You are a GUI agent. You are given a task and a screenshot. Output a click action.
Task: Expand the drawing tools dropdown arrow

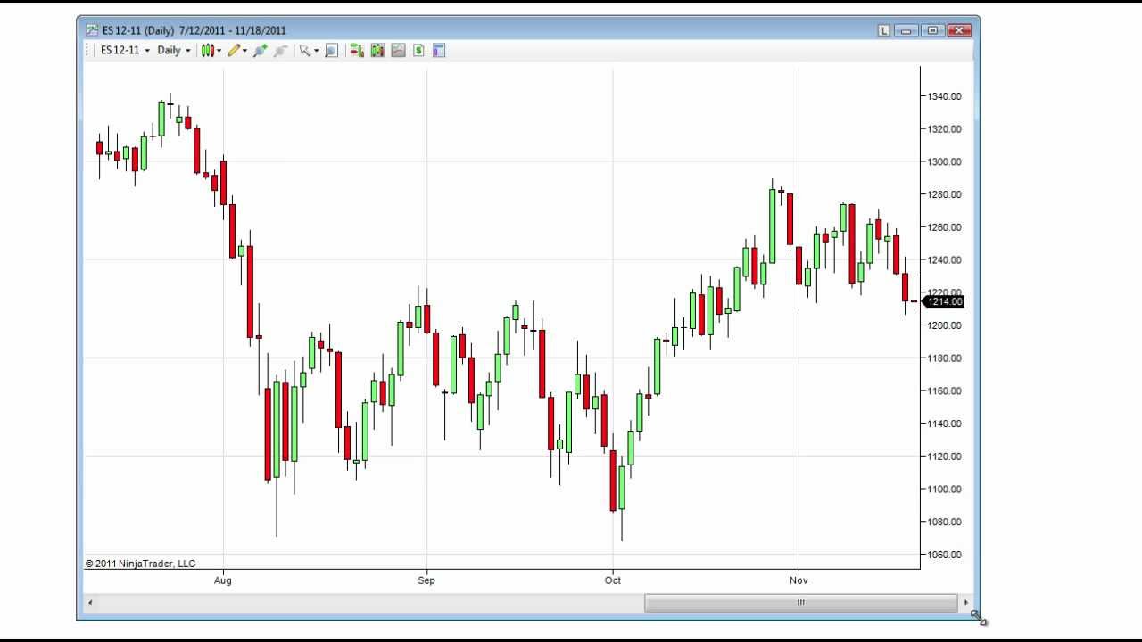245,51
